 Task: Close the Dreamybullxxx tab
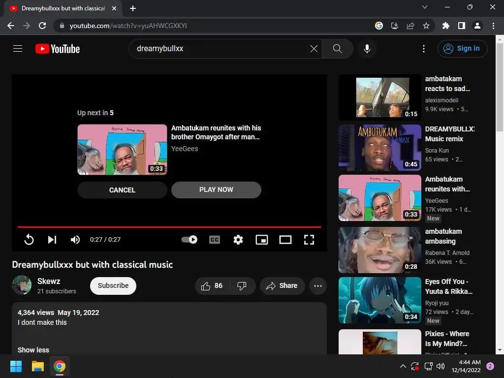(x=114, y=8)
